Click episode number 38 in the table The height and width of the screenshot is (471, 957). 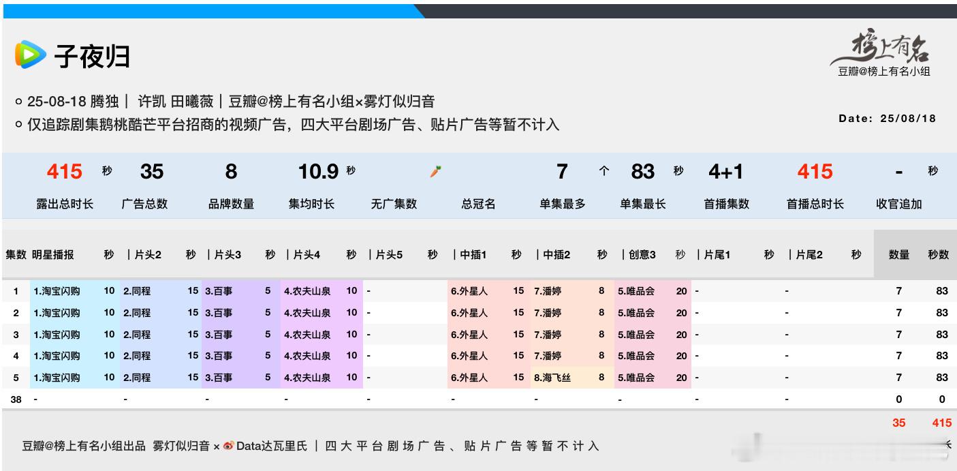pos(16,399)
